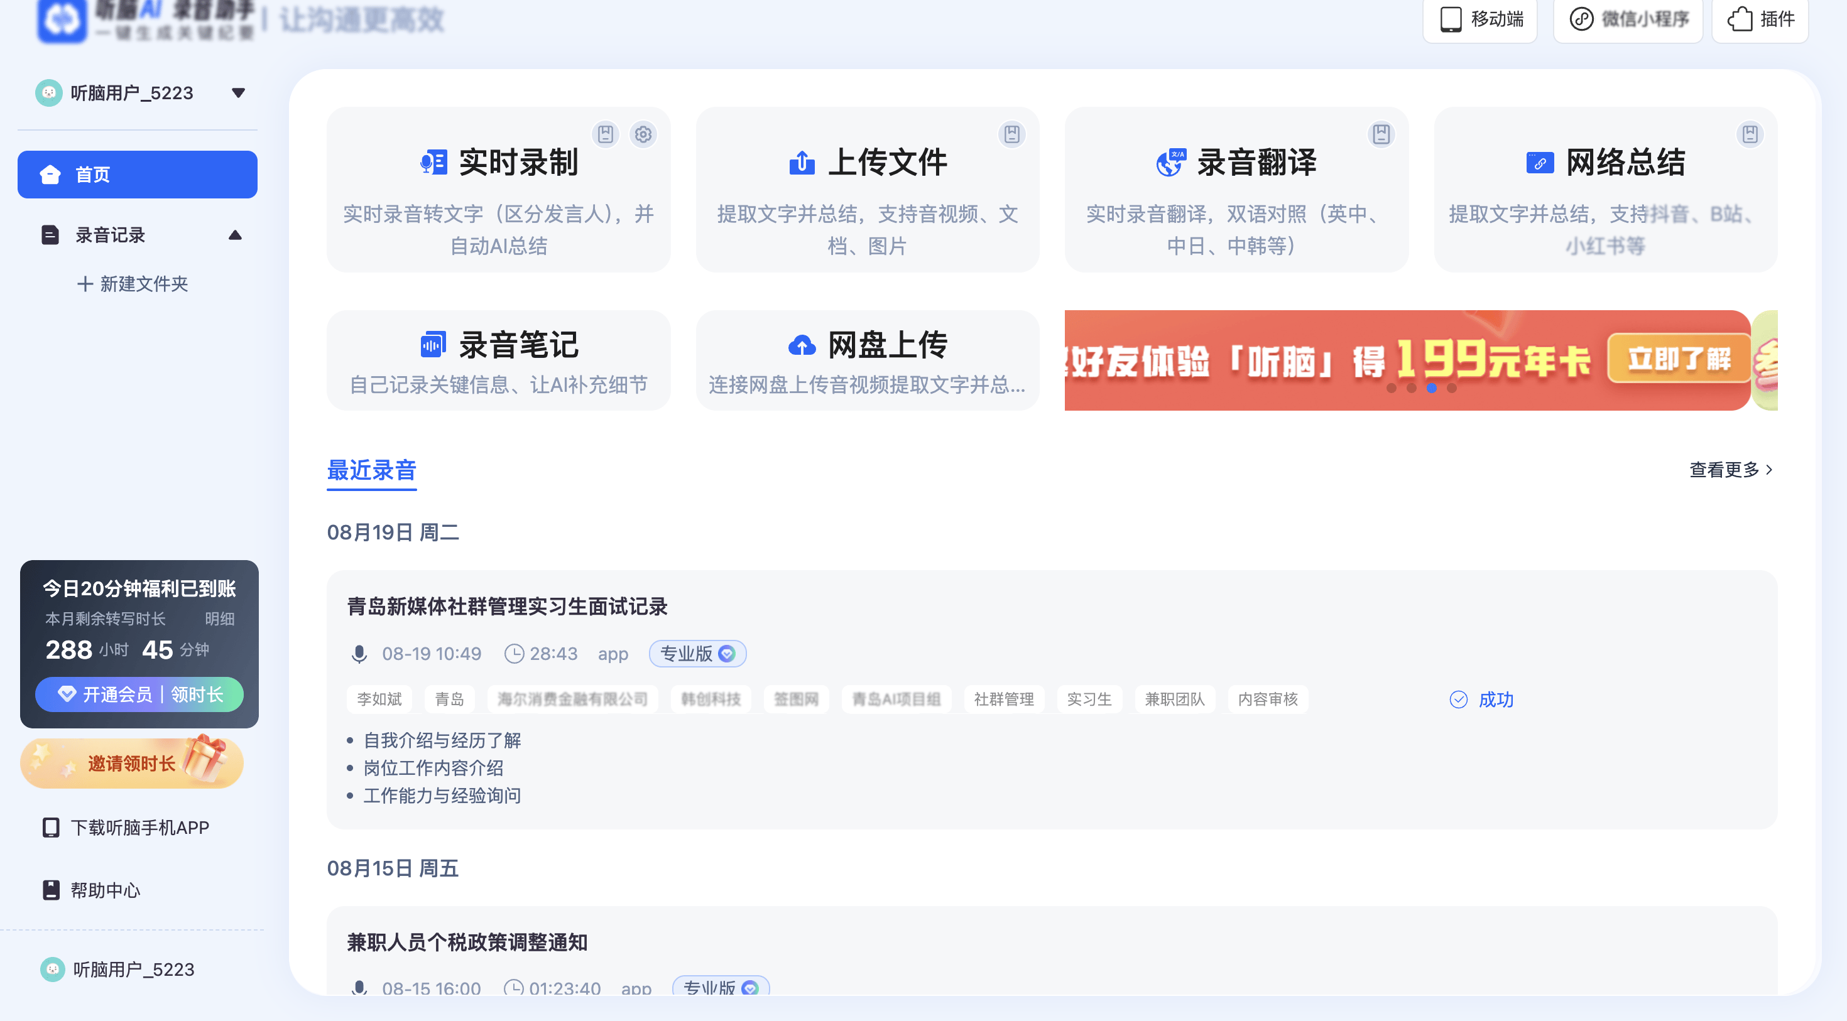Go to 首页 in the sidebar
This screenshot has height=1021, width=1847.
click(x=137, y=174)
